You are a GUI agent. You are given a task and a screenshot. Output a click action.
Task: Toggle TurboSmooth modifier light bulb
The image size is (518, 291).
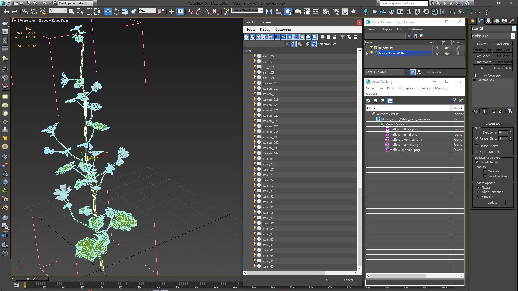pyautogui.click(x=475, y=76)
